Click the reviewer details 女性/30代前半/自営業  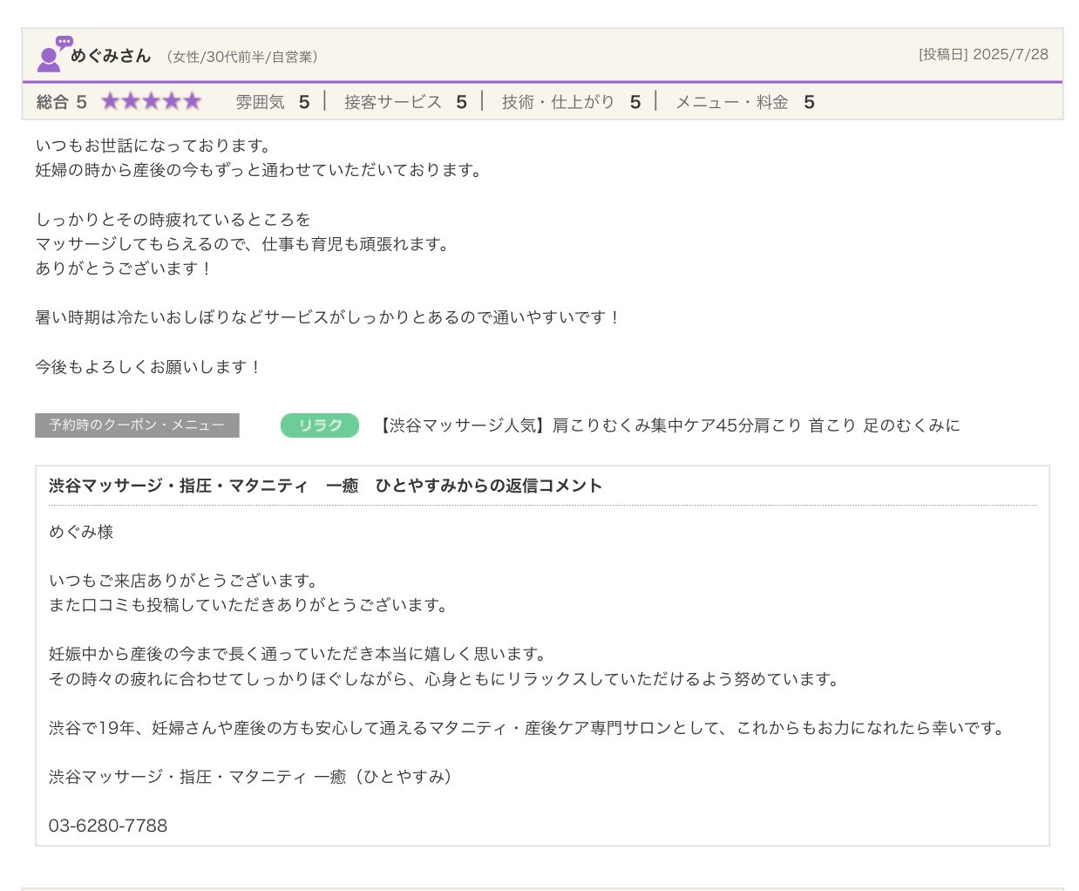coord(241,57)
